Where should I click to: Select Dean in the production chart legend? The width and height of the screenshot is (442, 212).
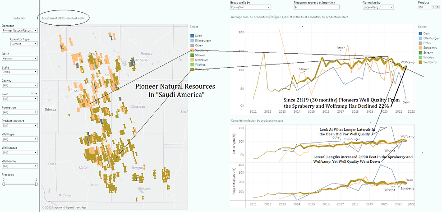(425, 33)
